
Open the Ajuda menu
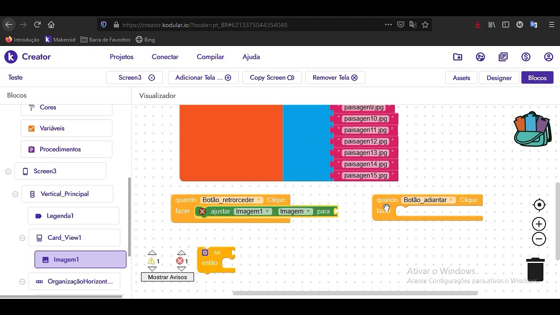point(251,57)
